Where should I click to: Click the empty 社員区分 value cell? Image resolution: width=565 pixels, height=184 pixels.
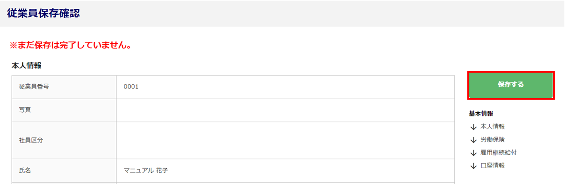tap(285, 140)
